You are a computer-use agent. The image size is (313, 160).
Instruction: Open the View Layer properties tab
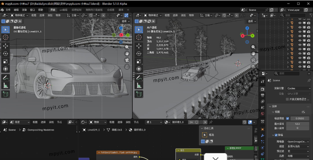pyautogui.click(x=263, y=101)
